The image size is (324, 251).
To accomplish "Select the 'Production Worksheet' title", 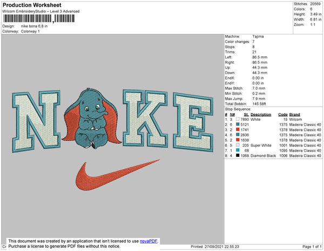I will click(32, 5).
